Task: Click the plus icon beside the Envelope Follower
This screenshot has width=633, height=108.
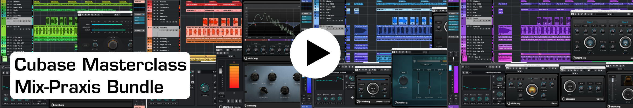Action: pos(352,98)
